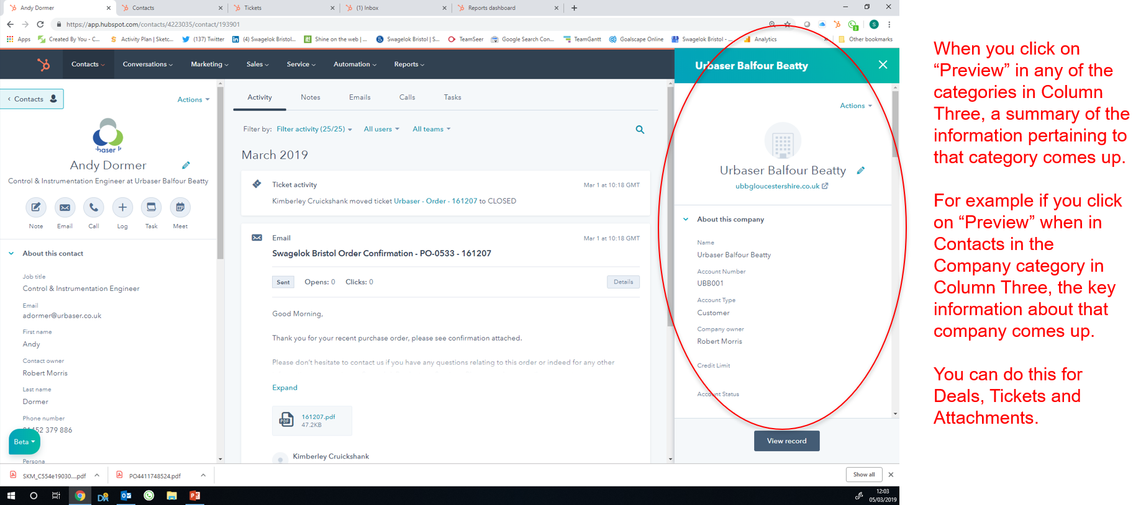The height and width of the screenshot is (505, 1146).
Task: Open the ubbgloucestershire.co.uk link
Action: 781,186
